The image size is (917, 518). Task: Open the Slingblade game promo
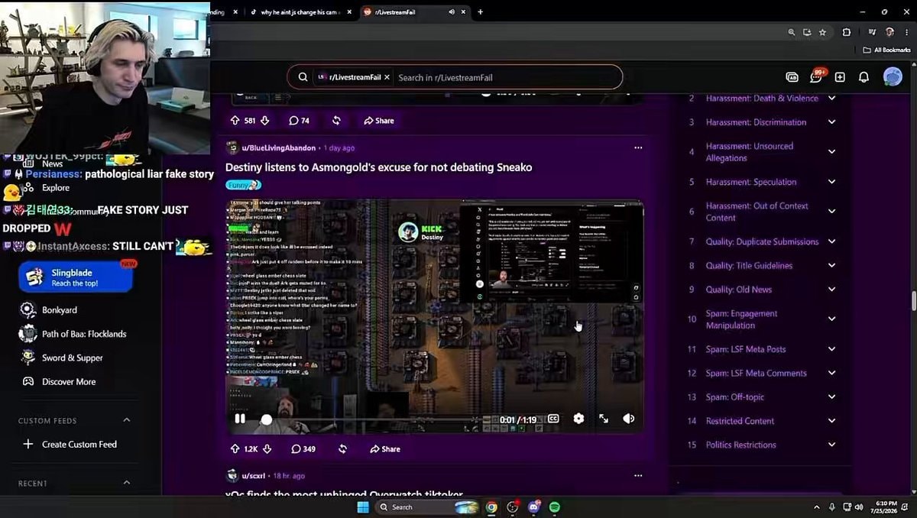tap(76, 277)
